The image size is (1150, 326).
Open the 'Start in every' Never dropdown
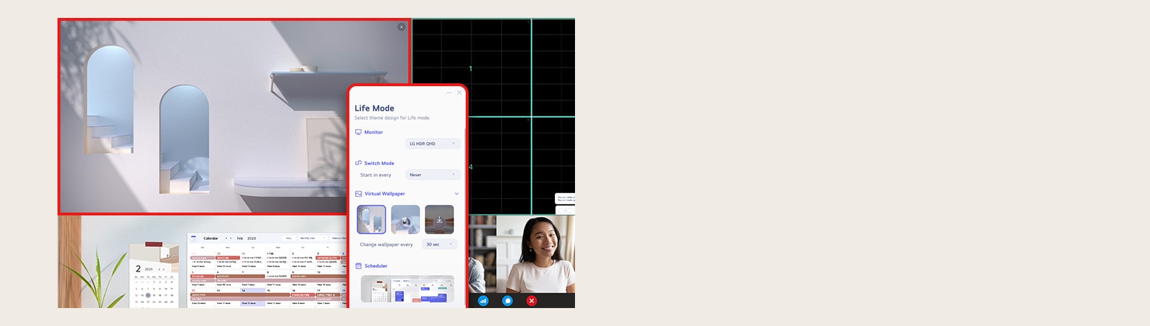click(433, 174)
